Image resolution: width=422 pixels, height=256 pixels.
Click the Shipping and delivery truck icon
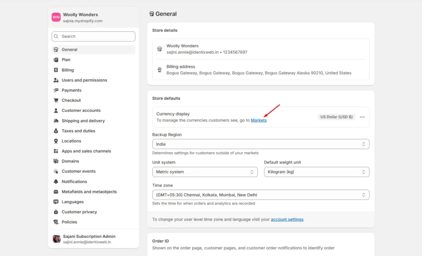[56, 121]
